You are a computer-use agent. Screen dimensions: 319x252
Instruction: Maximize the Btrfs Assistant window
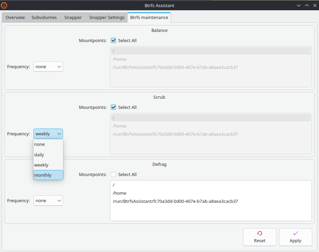(307, 5)
